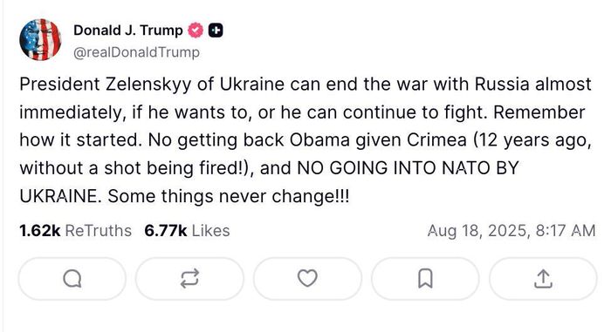View the 6.77k Likes count number
Image resolution: width=611 pixels, height=332 pixels.
(x=166, y=231)
